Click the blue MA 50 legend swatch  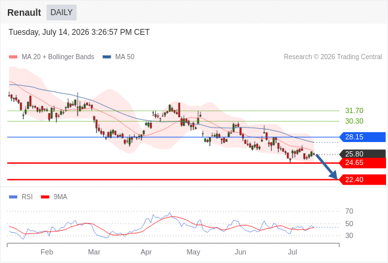[107, 57]
